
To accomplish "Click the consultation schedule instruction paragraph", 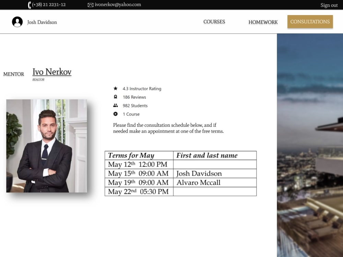I will (168, 128).
